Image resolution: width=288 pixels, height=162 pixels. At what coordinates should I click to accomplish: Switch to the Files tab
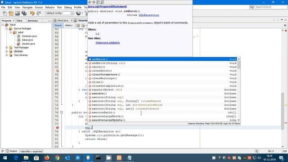pyautogui.click(x=19, y=21)
